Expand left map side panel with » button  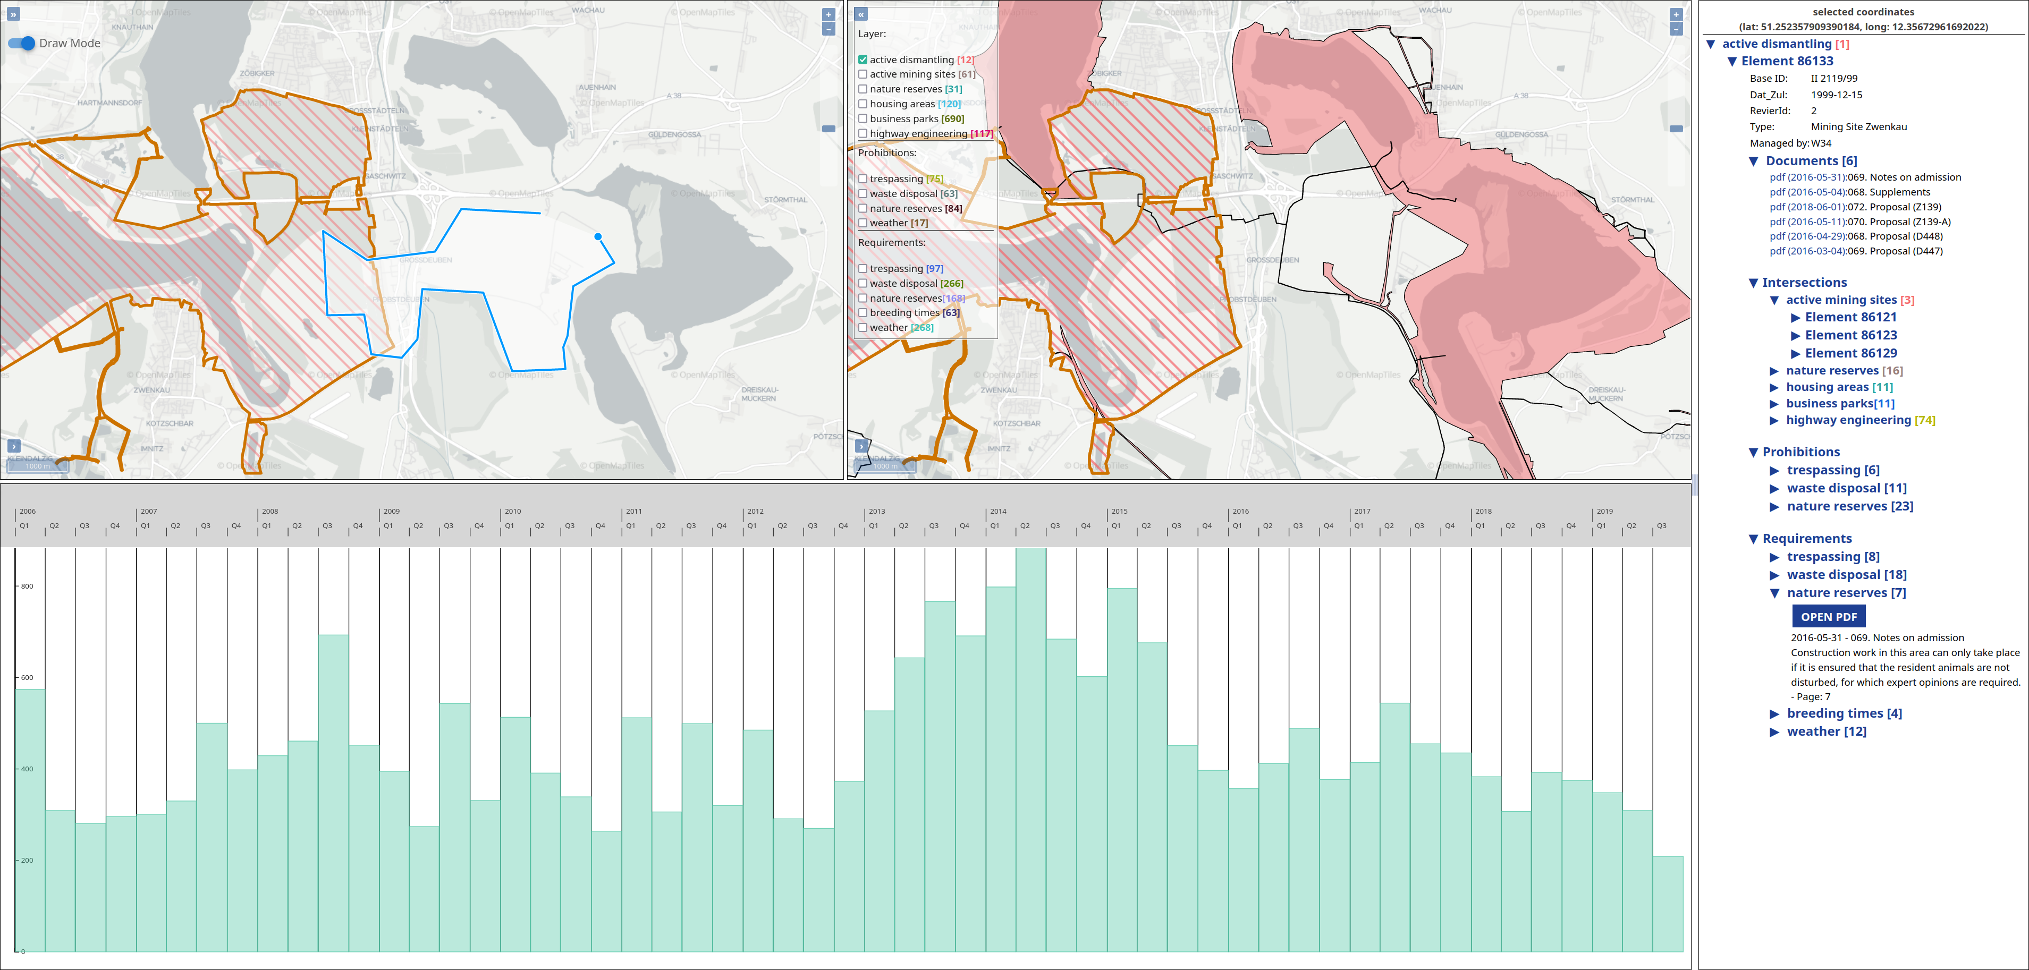[x=13, y=14]
